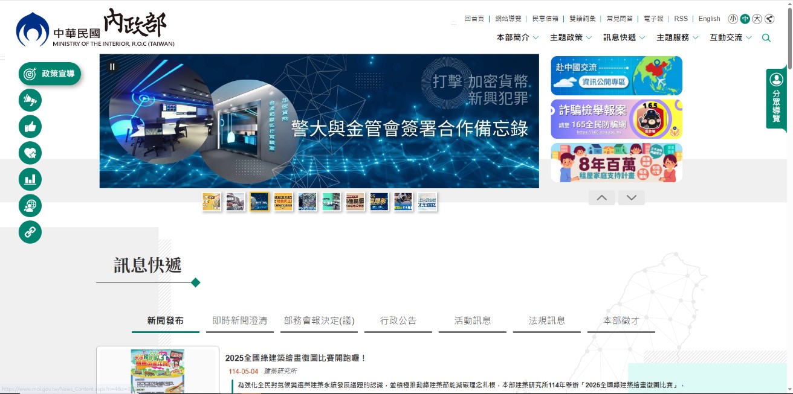Expand the 訊息快遞 menu

pos(624,37)
